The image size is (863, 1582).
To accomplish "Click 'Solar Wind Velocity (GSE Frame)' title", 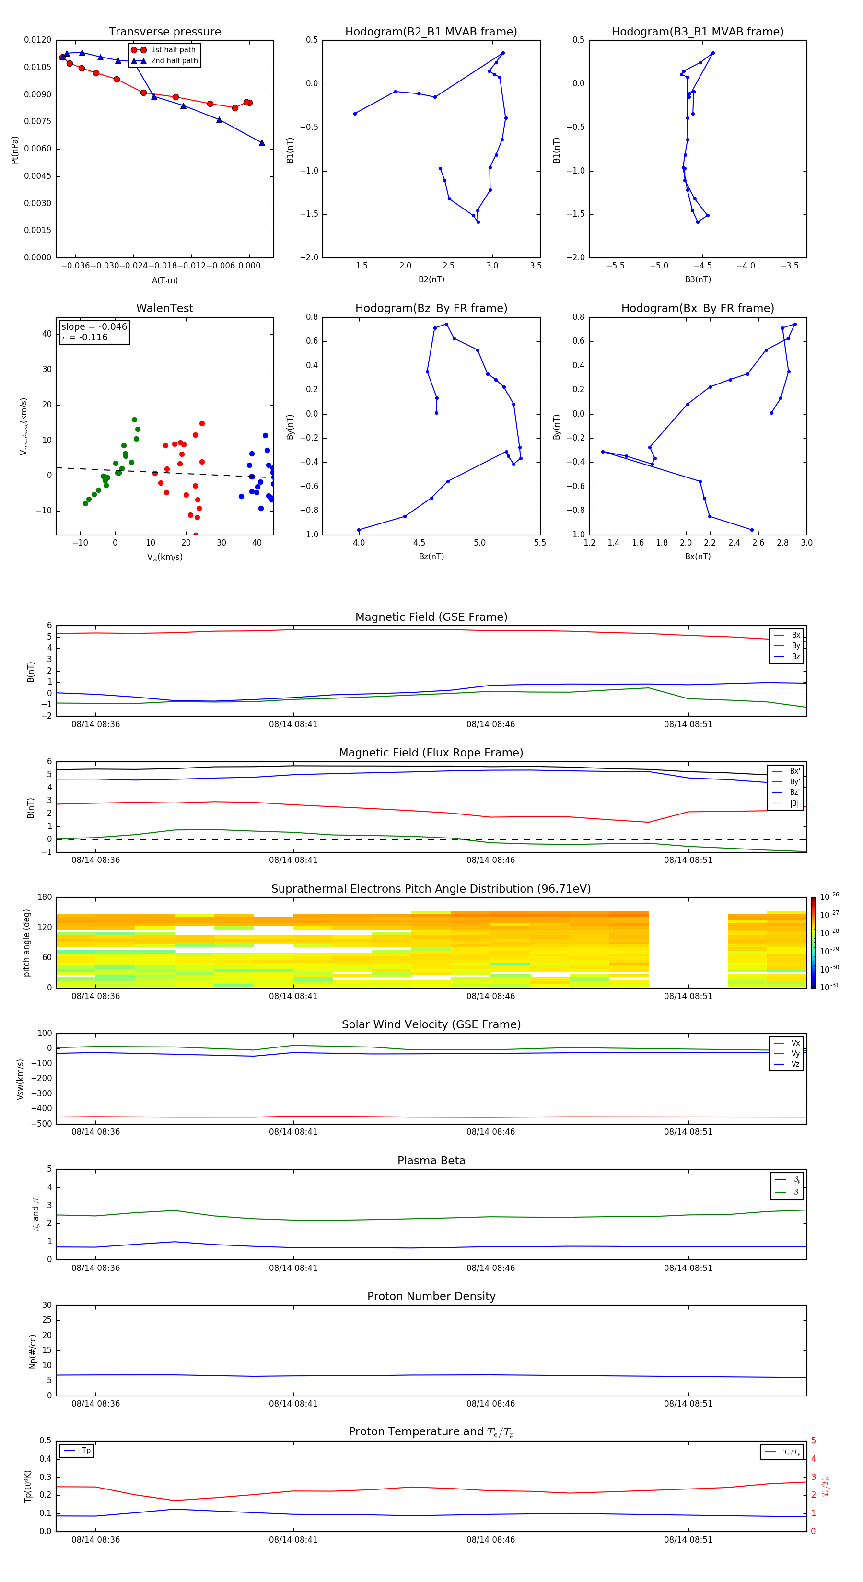I will click(431, 1025).
